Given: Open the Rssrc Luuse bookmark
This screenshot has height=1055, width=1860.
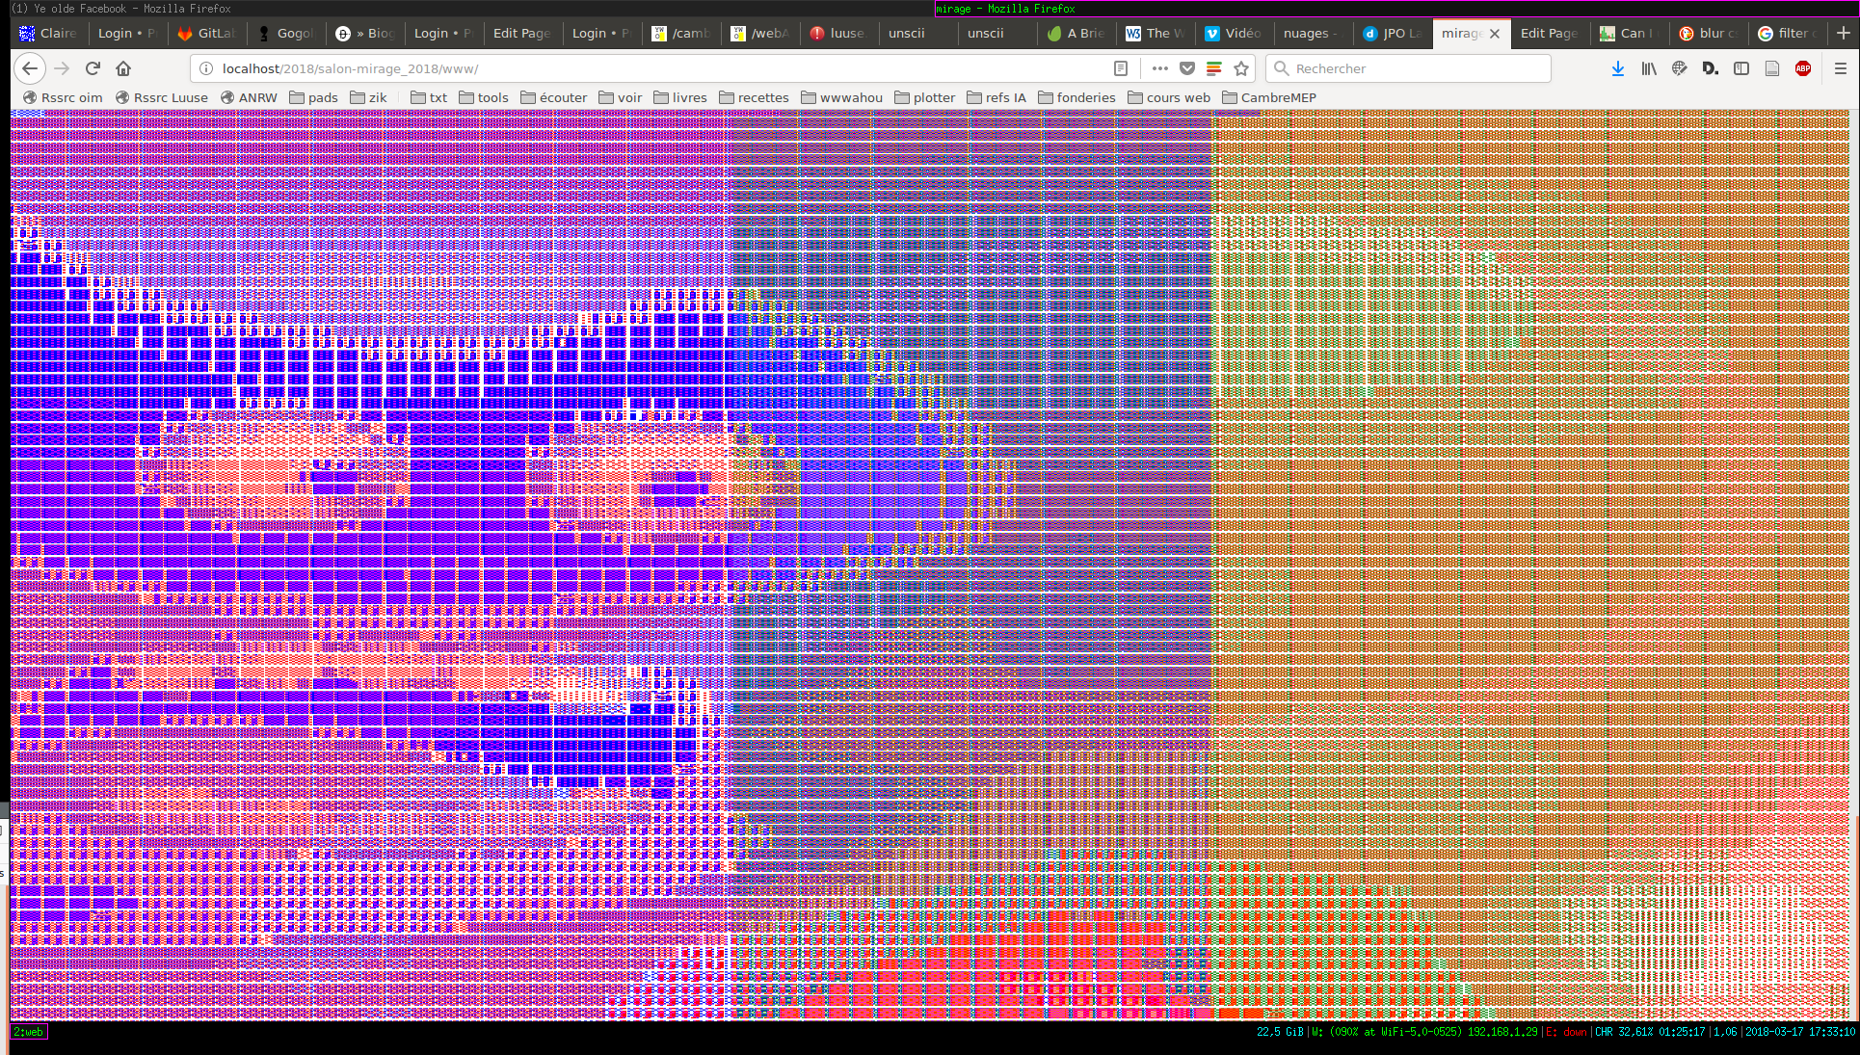Looking at the screenshot, I should (x=161, y=97).
